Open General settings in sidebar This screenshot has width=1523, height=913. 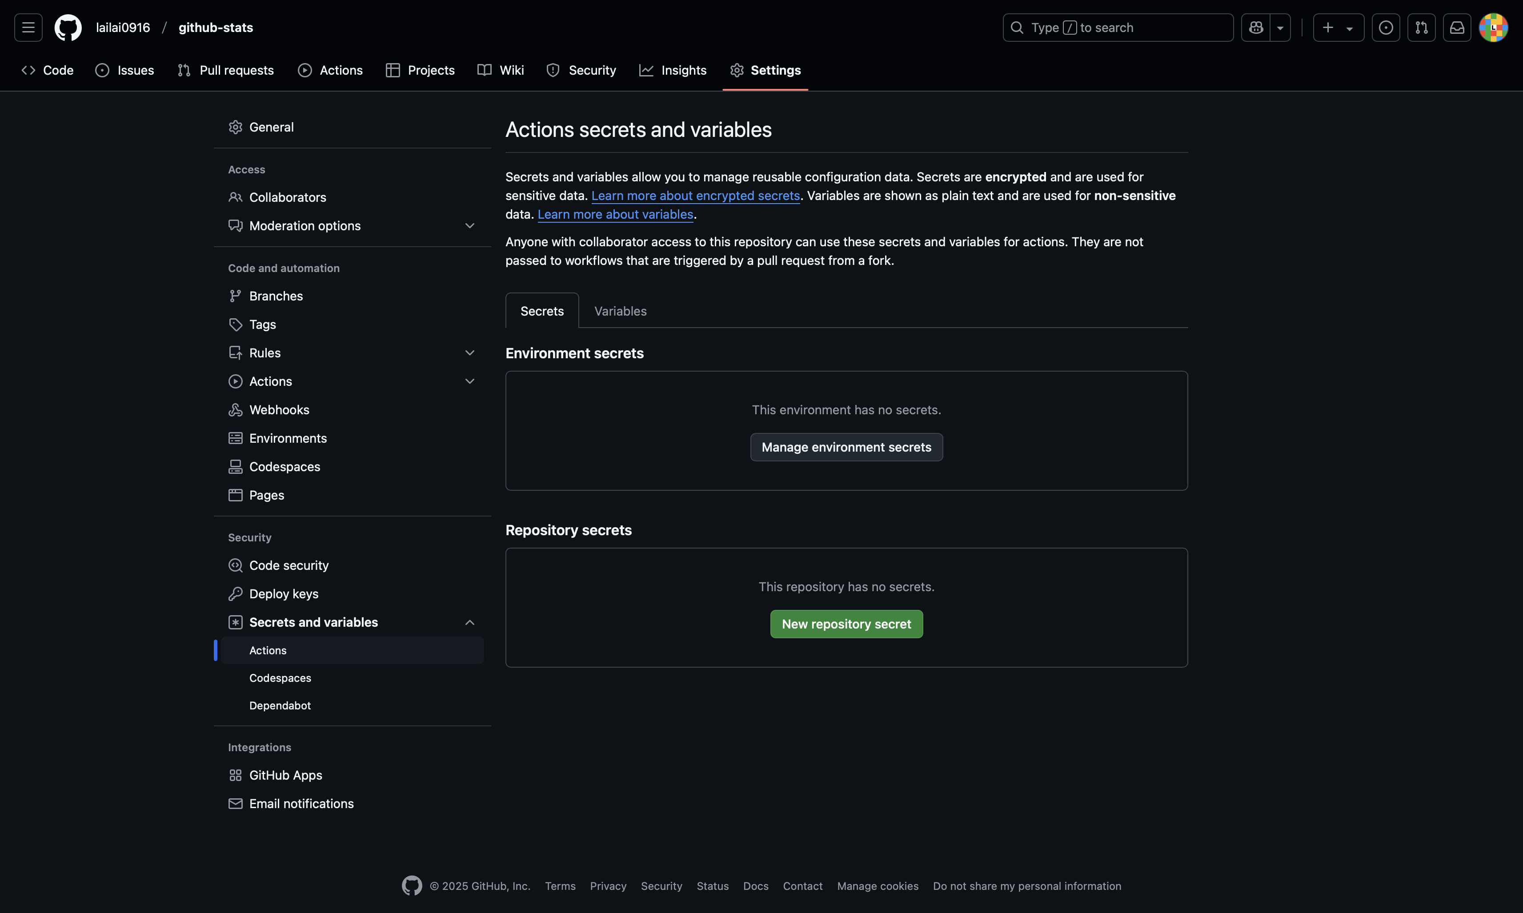point(353,128)
